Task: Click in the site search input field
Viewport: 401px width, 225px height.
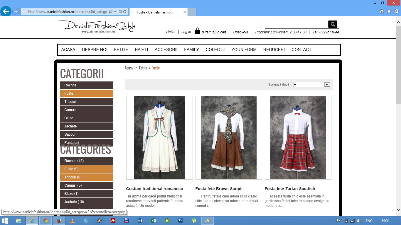Action: (296, 24)
